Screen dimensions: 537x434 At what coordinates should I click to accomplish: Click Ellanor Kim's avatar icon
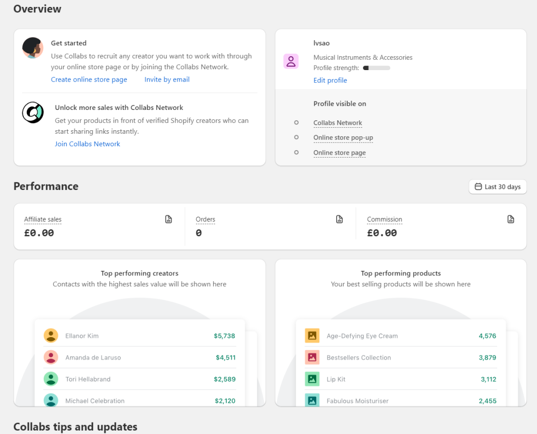tap(51, 336)
